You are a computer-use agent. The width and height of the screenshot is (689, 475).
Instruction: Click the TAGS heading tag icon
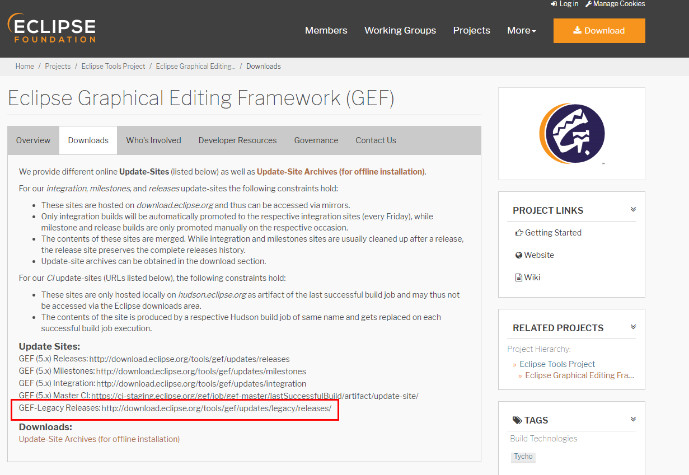(x=517, y=420)
